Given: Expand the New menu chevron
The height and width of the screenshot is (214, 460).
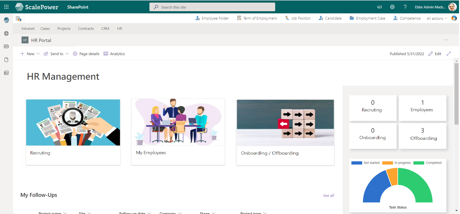Looking at the screenshot, I should (x=38, y=54).
